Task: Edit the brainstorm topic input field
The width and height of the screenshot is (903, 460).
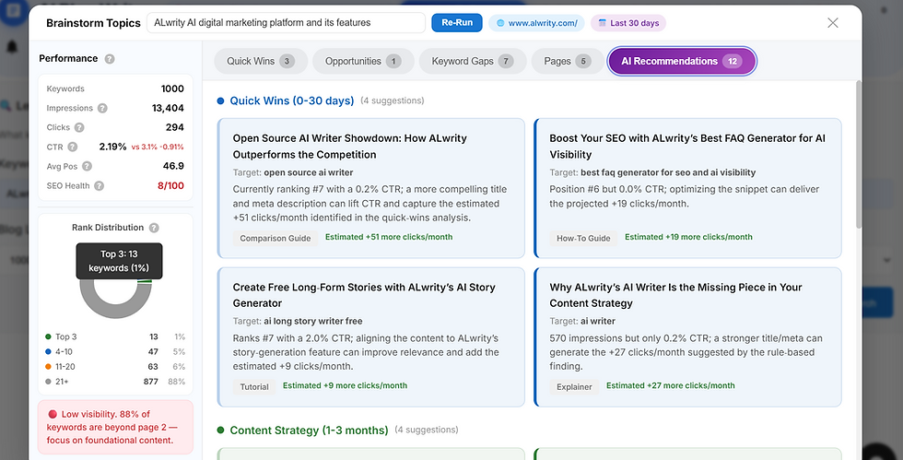Action: pyautogui.click(x=287, y=22)
